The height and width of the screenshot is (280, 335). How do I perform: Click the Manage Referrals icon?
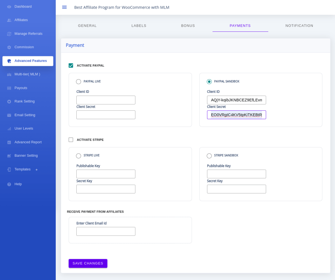(9, 34)
